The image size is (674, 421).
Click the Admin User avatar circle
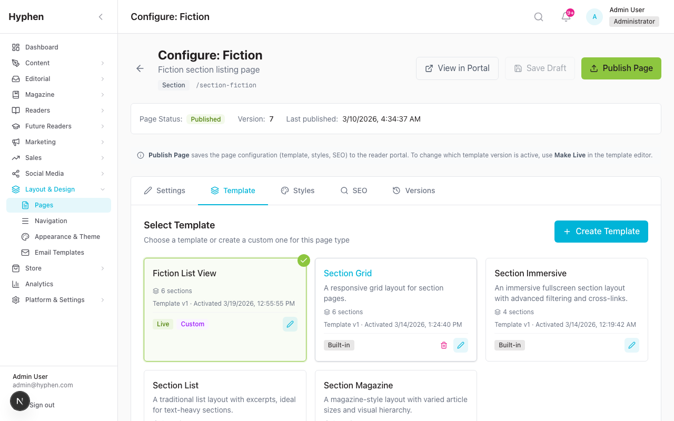click(594, 16)
